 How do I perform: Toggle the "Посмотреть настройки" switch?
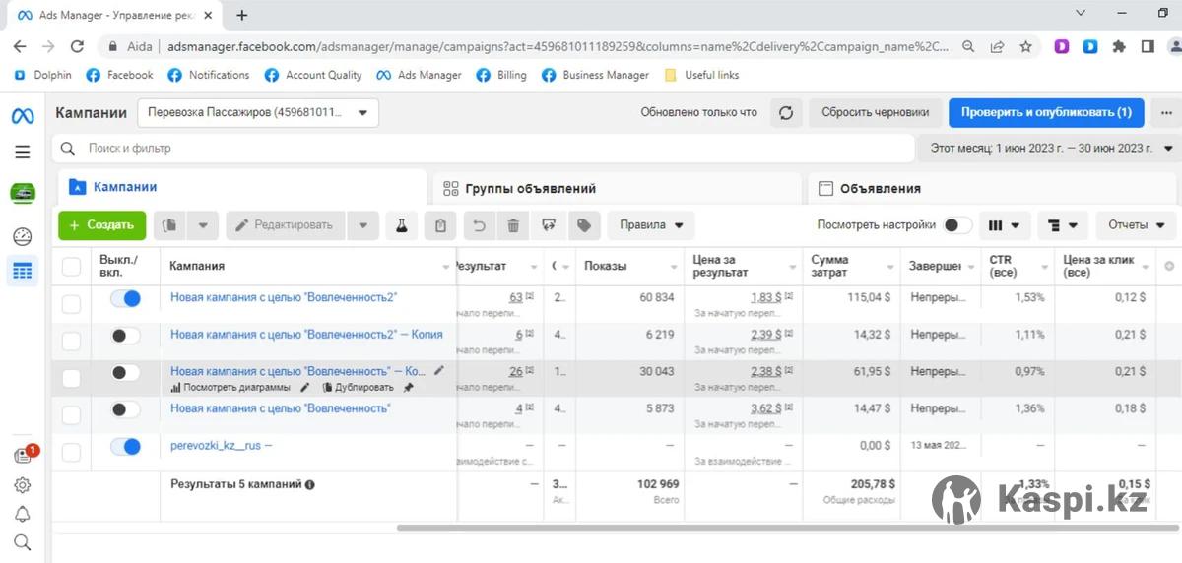coord(956,225)
